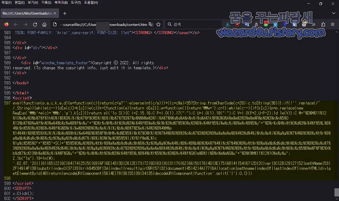The width and height of the screenshot is (339, 201).
Task: Click the lowercase script opening tag
Action: click(x=22, y=98)
